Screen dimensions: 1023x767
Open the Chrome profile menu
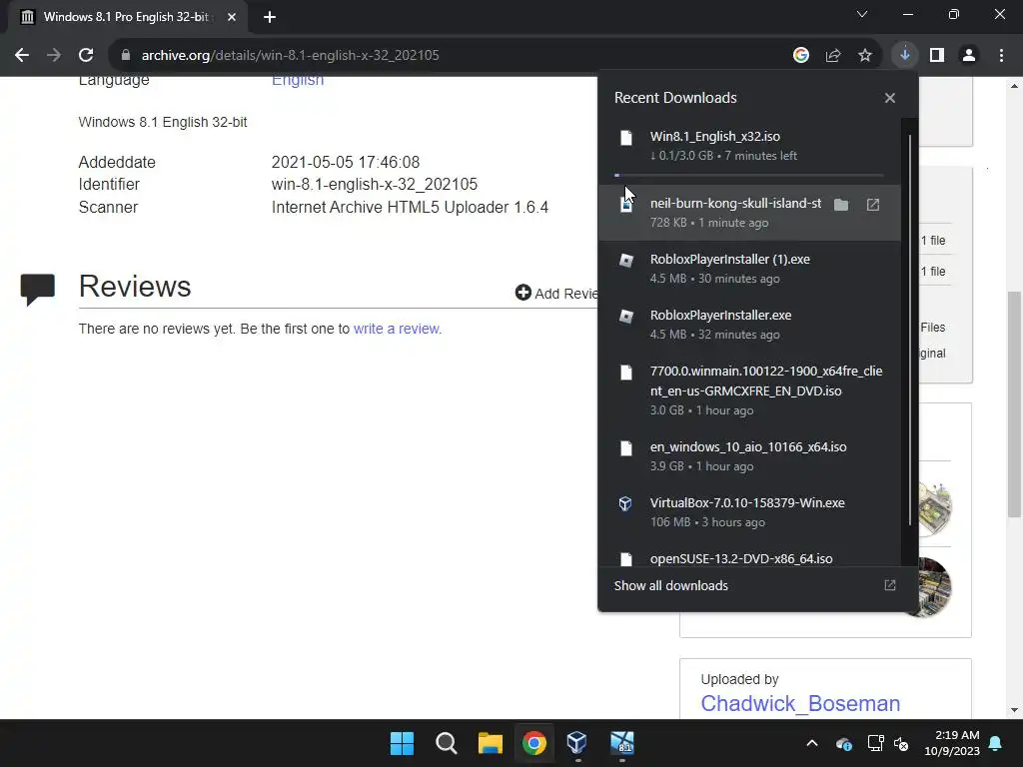click(969, 56)
